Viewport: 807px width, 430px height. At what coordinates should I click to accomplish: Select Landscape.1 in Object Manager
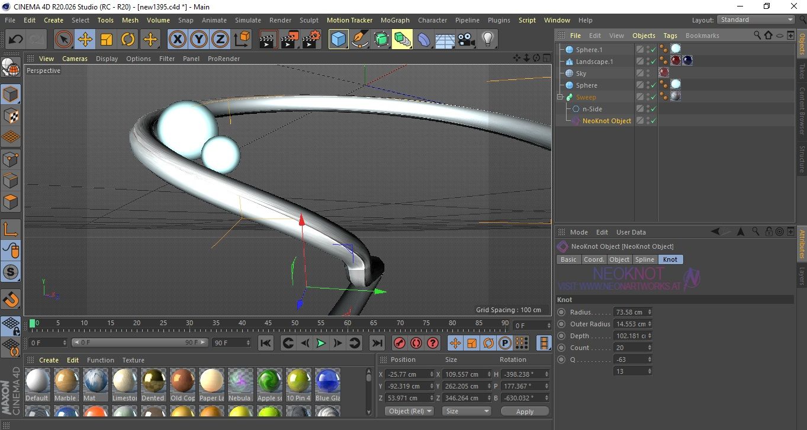[x=594, y=62]
